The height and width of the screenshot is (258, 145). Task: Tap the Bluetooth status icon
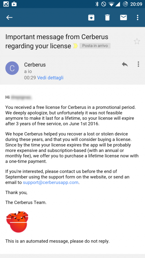[x=97, y=4]
